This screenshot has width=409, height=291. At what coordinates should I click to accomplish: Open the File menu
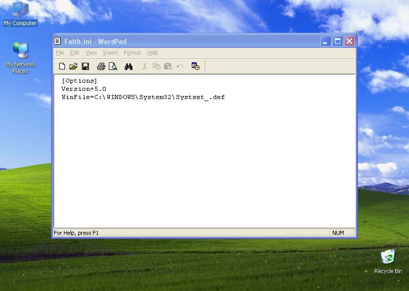pos(60,53)
